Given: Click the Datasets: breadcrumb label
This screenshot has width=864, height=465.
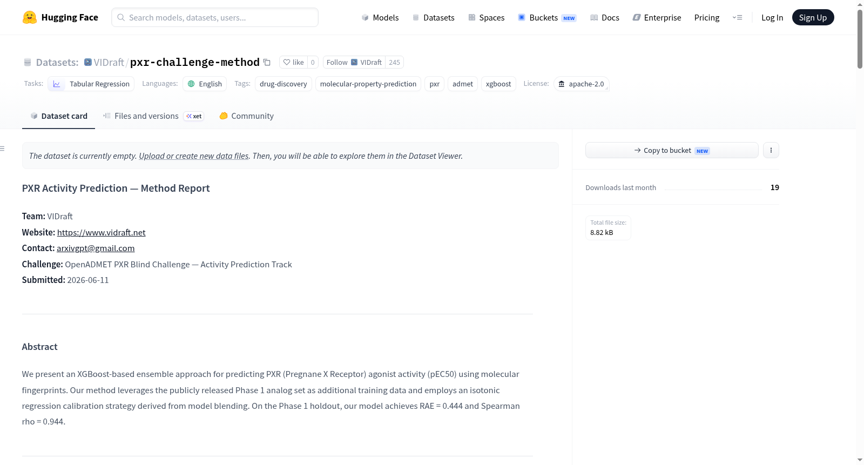Looking at the screenshot, I should point(57,62).
